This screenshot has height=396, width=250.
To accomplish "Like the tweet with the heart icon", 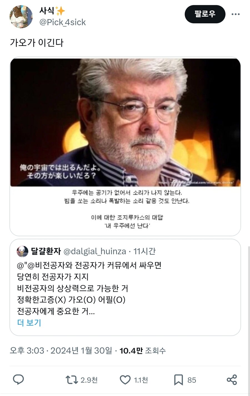I will tap(125, 380).
